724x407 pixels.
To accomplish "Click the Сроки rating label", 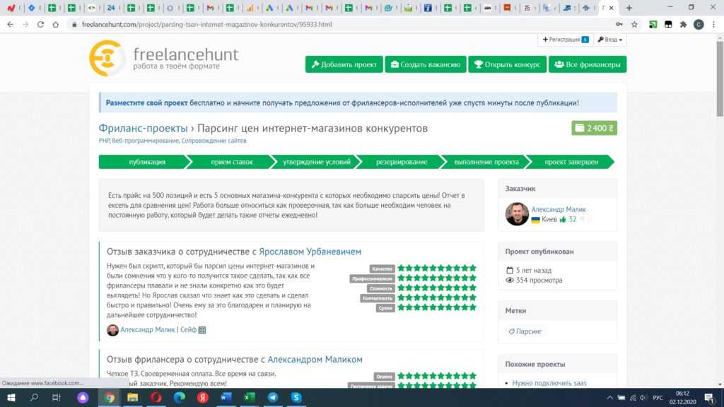I will coord(385,308).
